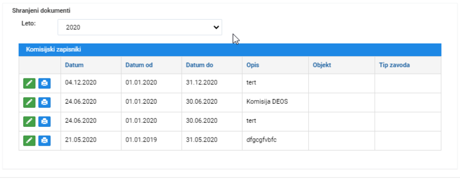Click the 31.12.2020 Datum do cell
This screenshot has width=460, height=182.
(x=212, y=83)
